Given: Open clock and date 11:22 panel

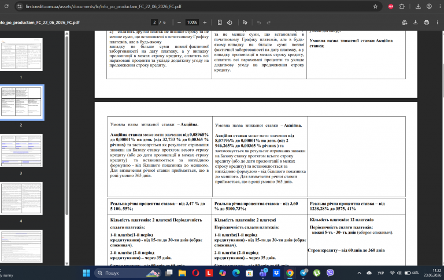Looking at the screenshot, I should point(432,273).
